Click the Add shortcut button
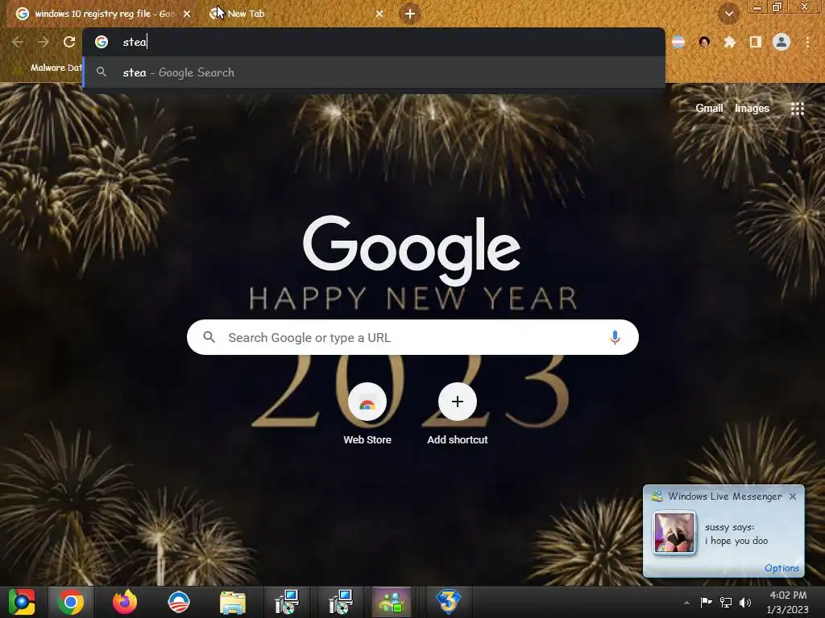825x618 pixels. click(x=458, y=414)
